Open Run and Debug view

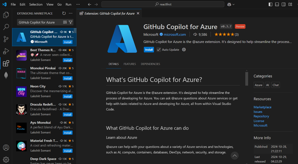(x=6, y=51)
